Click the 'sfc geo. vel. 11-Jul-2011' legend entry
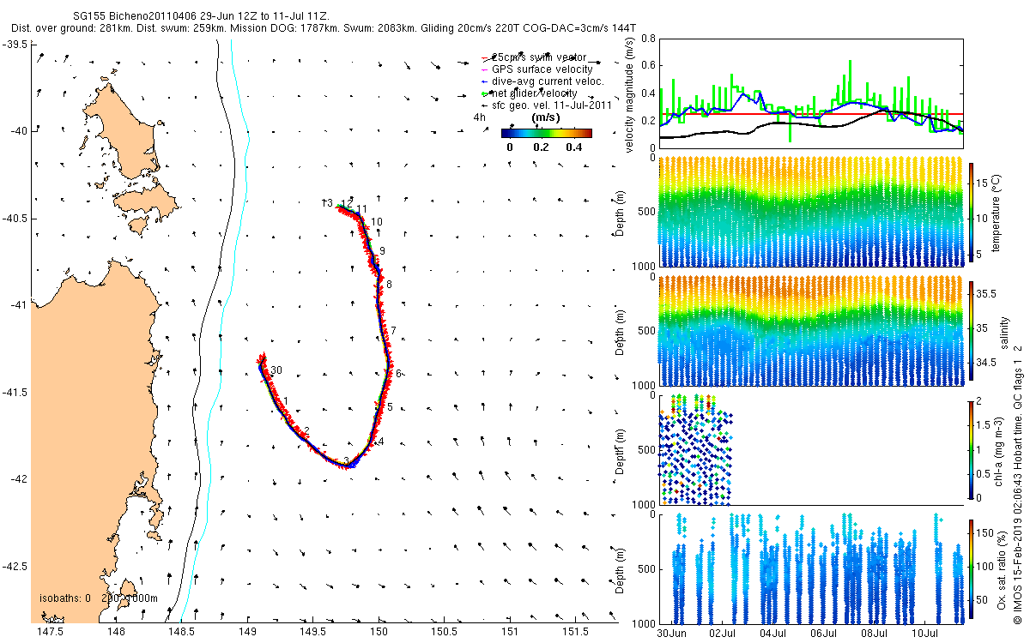The image size is (1030, 643). pyautogui.click(x=551, y=105)
